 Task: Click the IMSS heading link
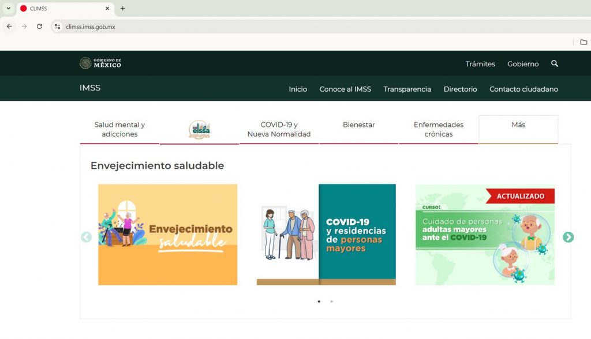tap(89, 88)
